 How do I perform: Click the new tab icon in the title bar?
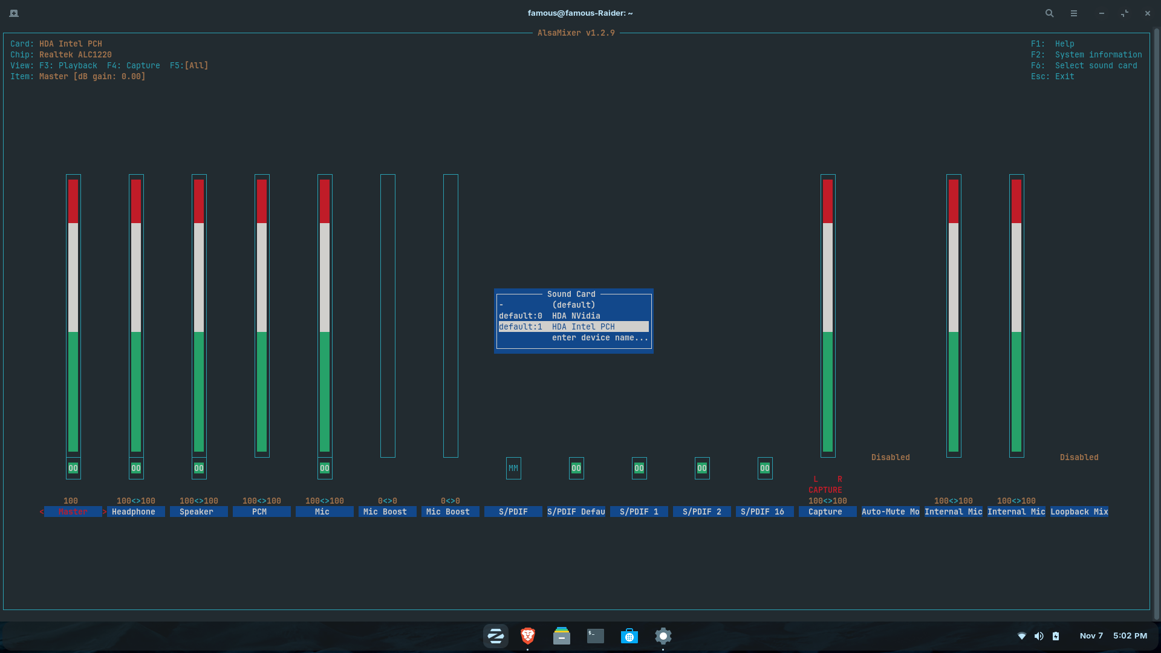pyautogui.click(x=14, y=13)
